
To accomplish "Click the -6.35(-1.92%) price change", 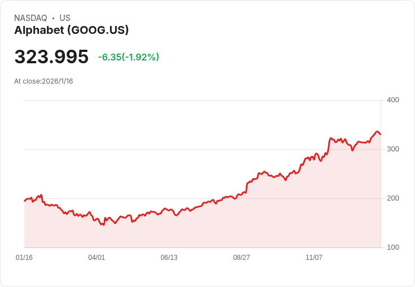I will click(129, 57).
